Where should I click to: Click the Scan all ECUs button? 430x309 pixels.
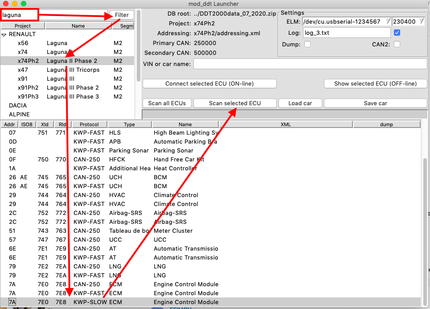click(x=167, y=103)
